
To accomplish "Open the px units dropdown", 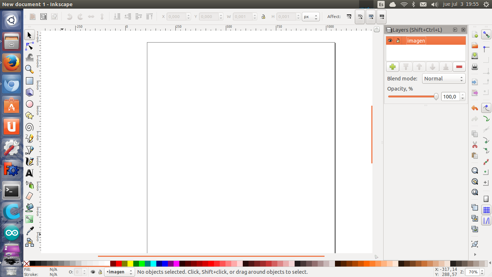I will [310, 17].
